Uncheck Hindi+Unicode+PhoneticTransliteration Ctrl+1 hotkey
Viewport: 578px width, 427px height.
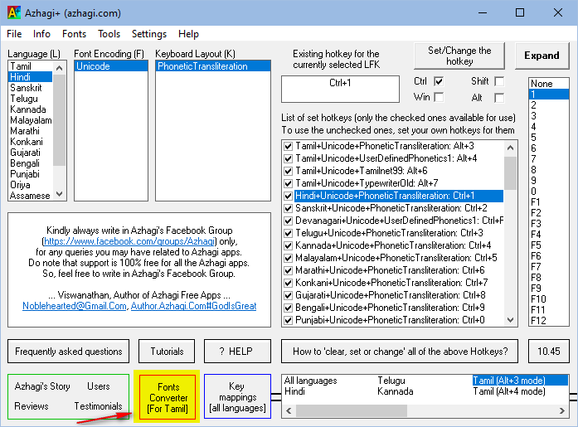(x=289, y=196)
